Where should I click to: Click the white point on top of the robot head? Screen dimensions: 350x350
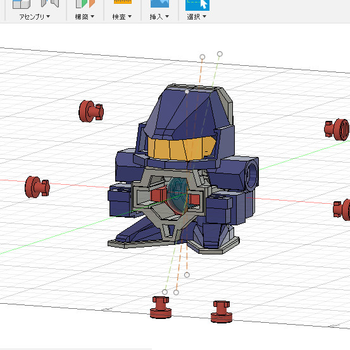point(187,92)
